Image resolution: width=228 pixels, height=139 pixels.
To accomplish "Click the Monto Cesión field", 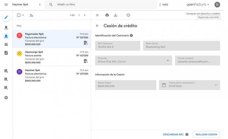I will (x=126, y=85).
